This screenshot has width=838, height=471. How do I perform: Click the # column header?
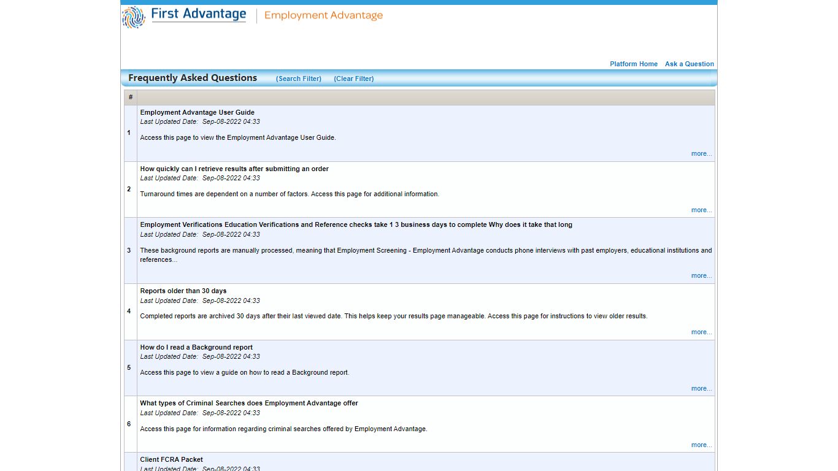131,98
